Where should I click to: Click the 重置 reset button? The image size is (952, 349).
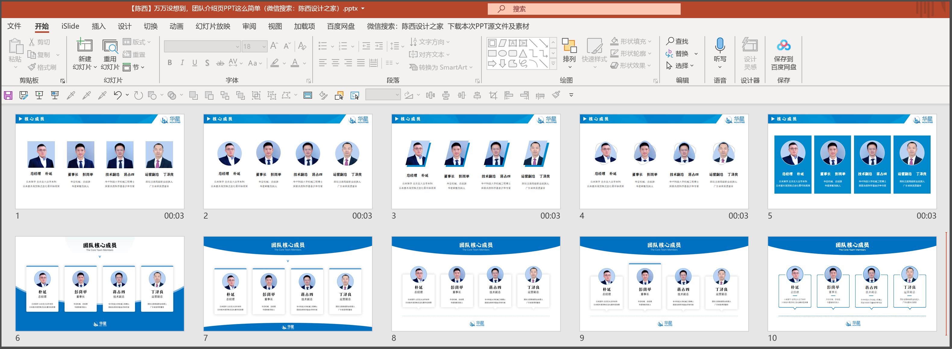[x=134, y=54]
